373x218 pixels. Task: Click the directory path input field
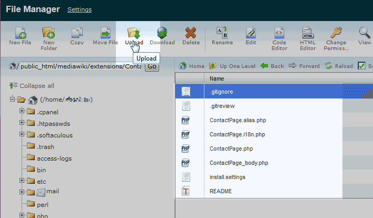click(x=80, y=66)
